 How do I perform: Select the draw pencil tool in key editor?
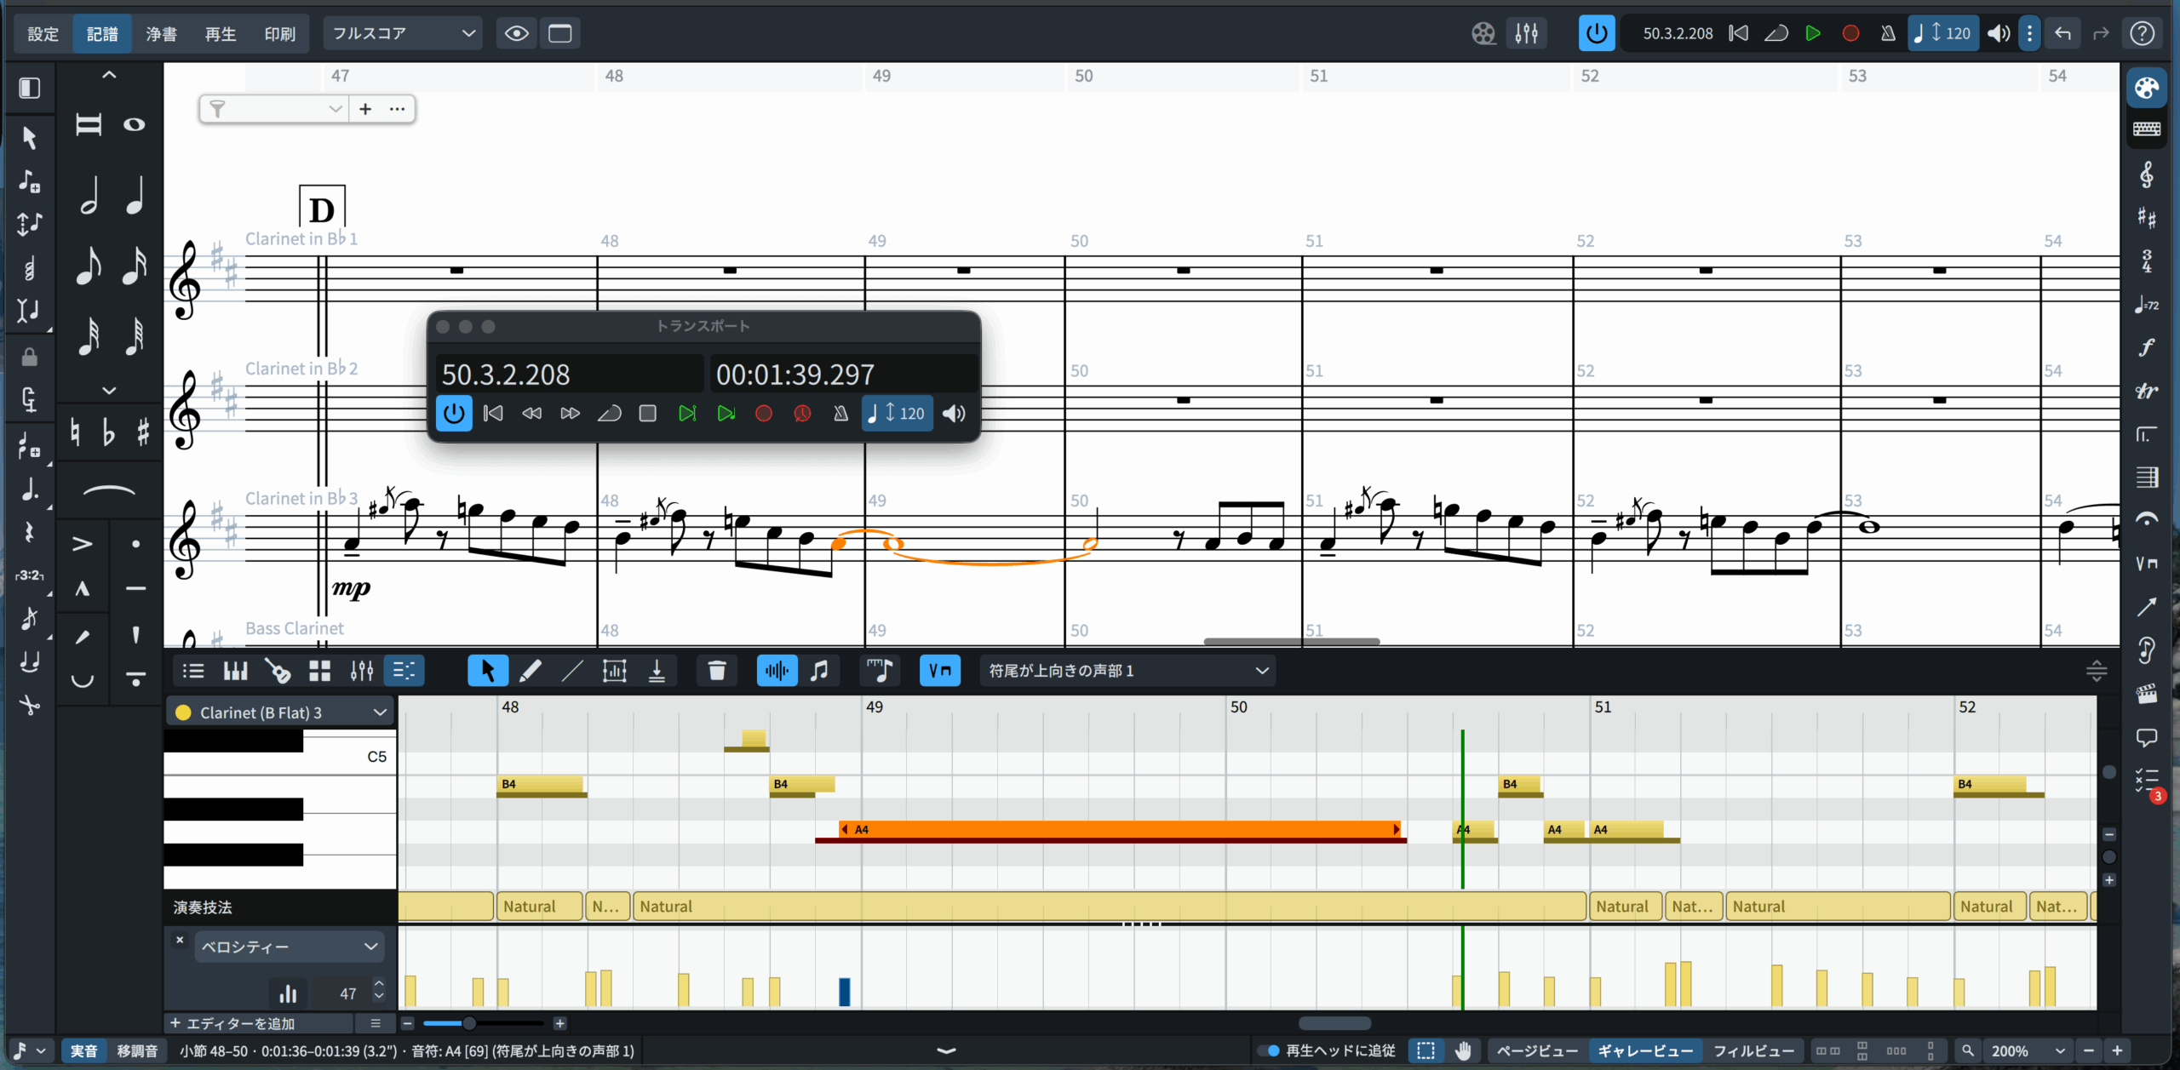[530, 672]
